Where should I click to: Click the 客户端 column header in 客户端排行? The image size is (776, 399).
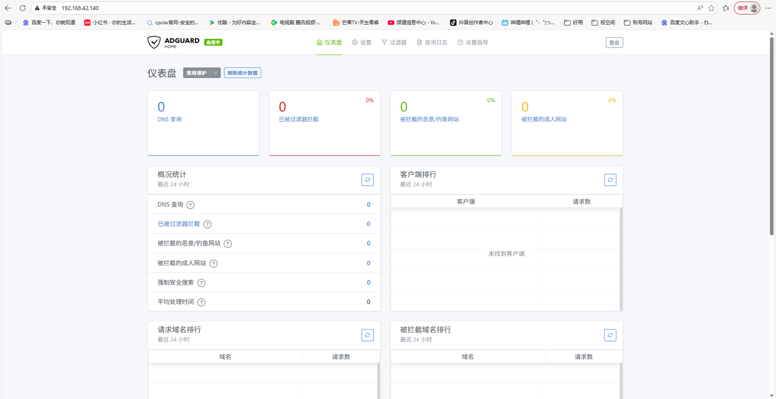466,201
